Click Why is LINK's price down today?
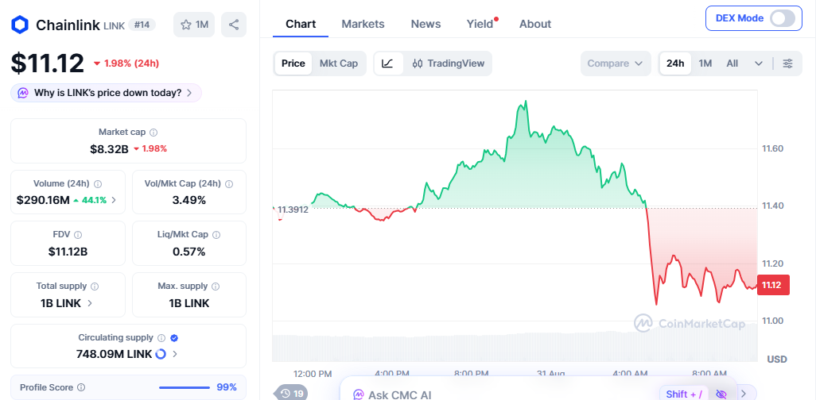 107,93
